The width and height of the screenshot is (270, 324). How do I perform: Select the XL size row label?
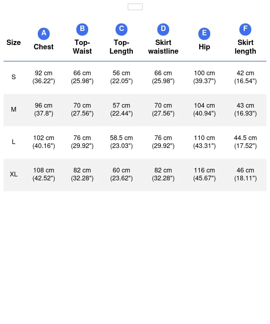click(x=14, y=174)
